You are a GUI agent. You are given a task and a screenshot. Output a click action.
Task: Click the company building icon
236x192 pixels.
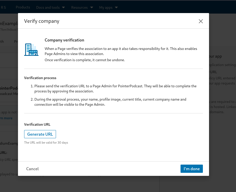click(31, 50)
